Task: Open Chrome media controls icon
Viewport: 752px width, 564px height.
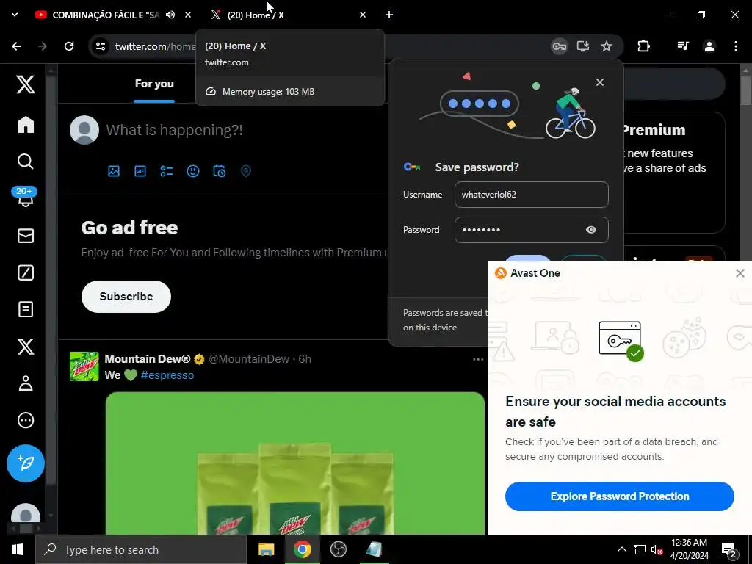Action: [683, 46]
